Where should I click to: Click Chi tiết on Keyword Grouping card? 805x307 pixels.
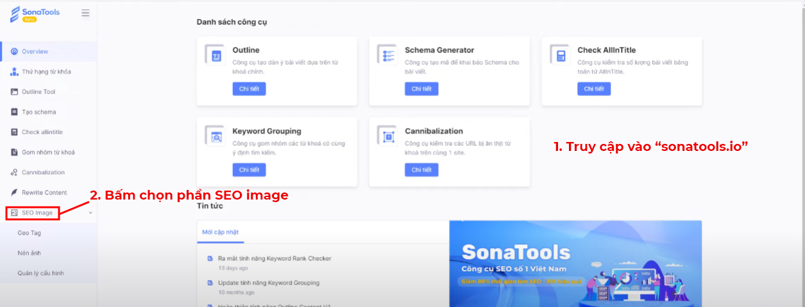(x=249, y=169)
